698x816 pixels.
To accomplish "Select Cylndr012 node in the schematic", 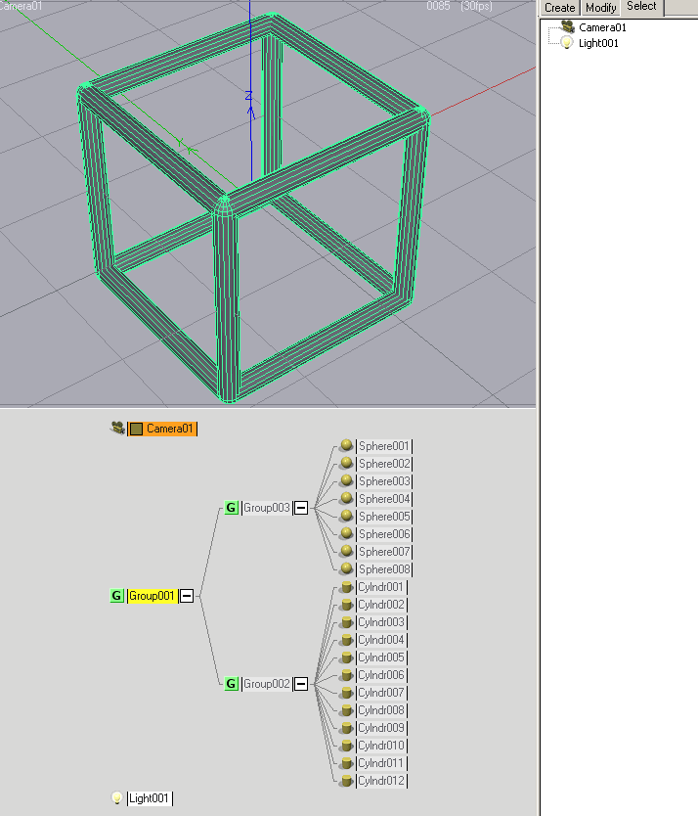I will pyautogui.click(x=381, y=781).
